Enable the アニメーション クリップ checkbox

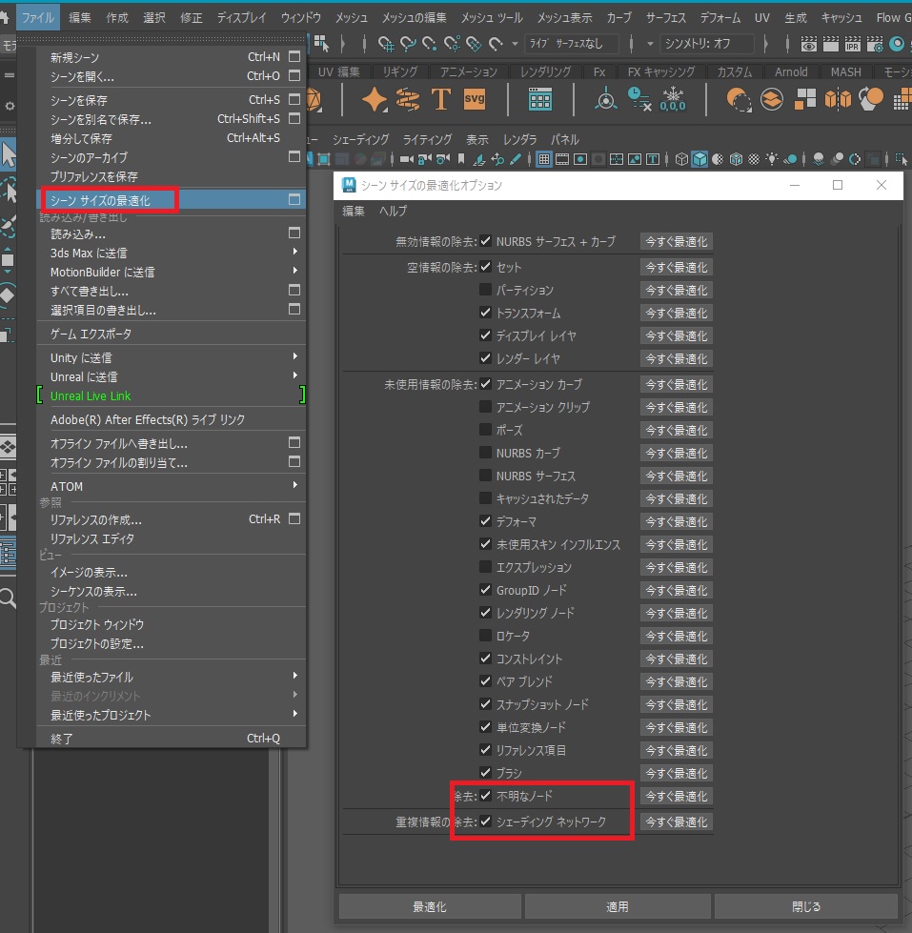pos(485,406)
